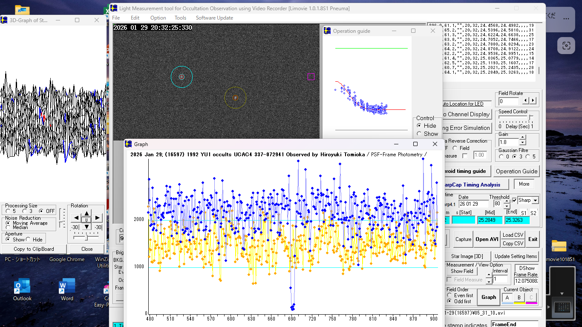Viewport: 582px width, 327px height.
Task: Click the rotate-up arrow in Rotation panel
Action: pos(86,213)
